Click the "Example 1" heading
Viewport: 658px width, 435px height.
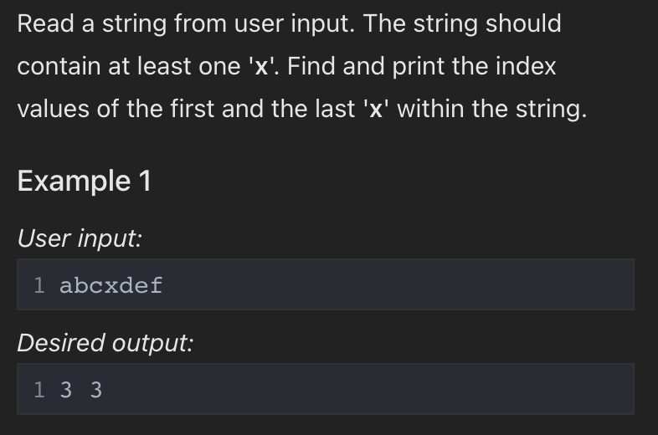[x=84, y=182]
